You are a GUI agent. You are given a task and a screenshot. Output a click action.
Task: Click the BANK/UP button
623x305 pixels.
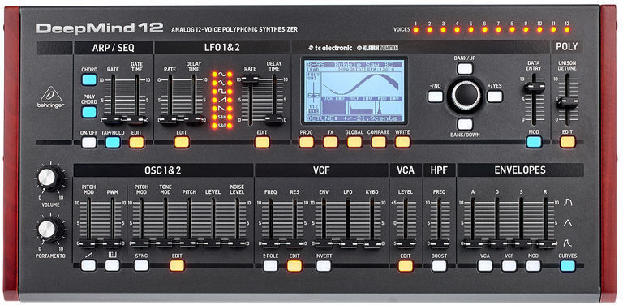click(465, 69)
